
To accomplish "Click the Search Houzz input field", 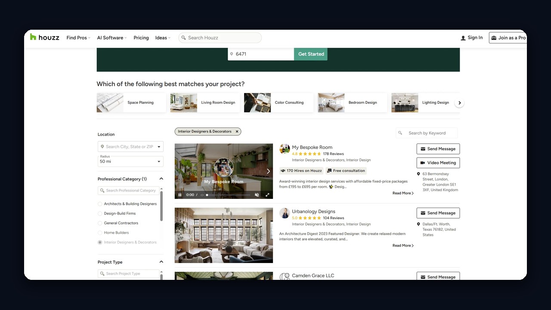I will 220,38.
